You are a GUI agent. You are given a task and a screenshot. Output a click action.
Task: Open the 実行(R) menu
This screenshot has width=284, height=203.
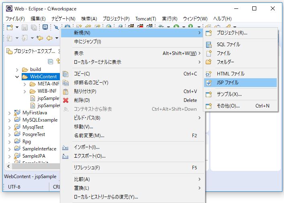[170, 18]
